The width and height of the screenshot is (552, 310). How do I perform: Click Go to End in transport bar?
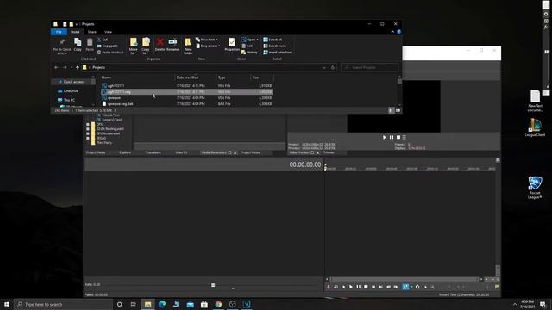click(x=381, y=287)
